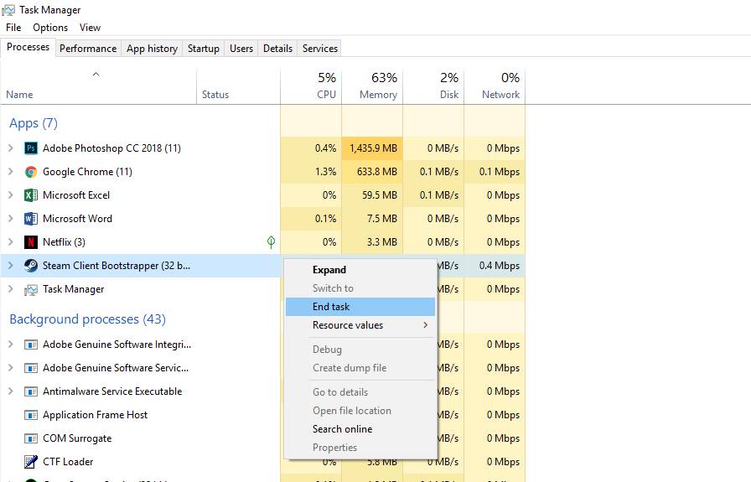Click the Adobe Genuine Software Service icon
This screenshot has height=482, width=751.
pyautogui.click(x=31, y=368)
